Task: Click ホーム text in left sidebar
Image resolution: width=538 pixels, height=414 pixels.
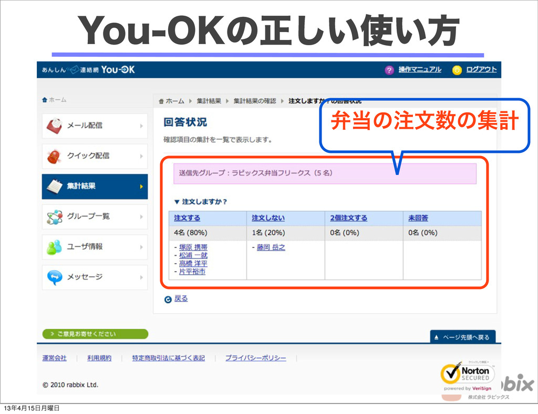Action: (58, 100)
